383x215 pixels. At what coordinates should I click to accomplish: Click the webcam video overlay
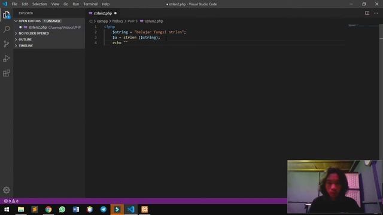335,186
